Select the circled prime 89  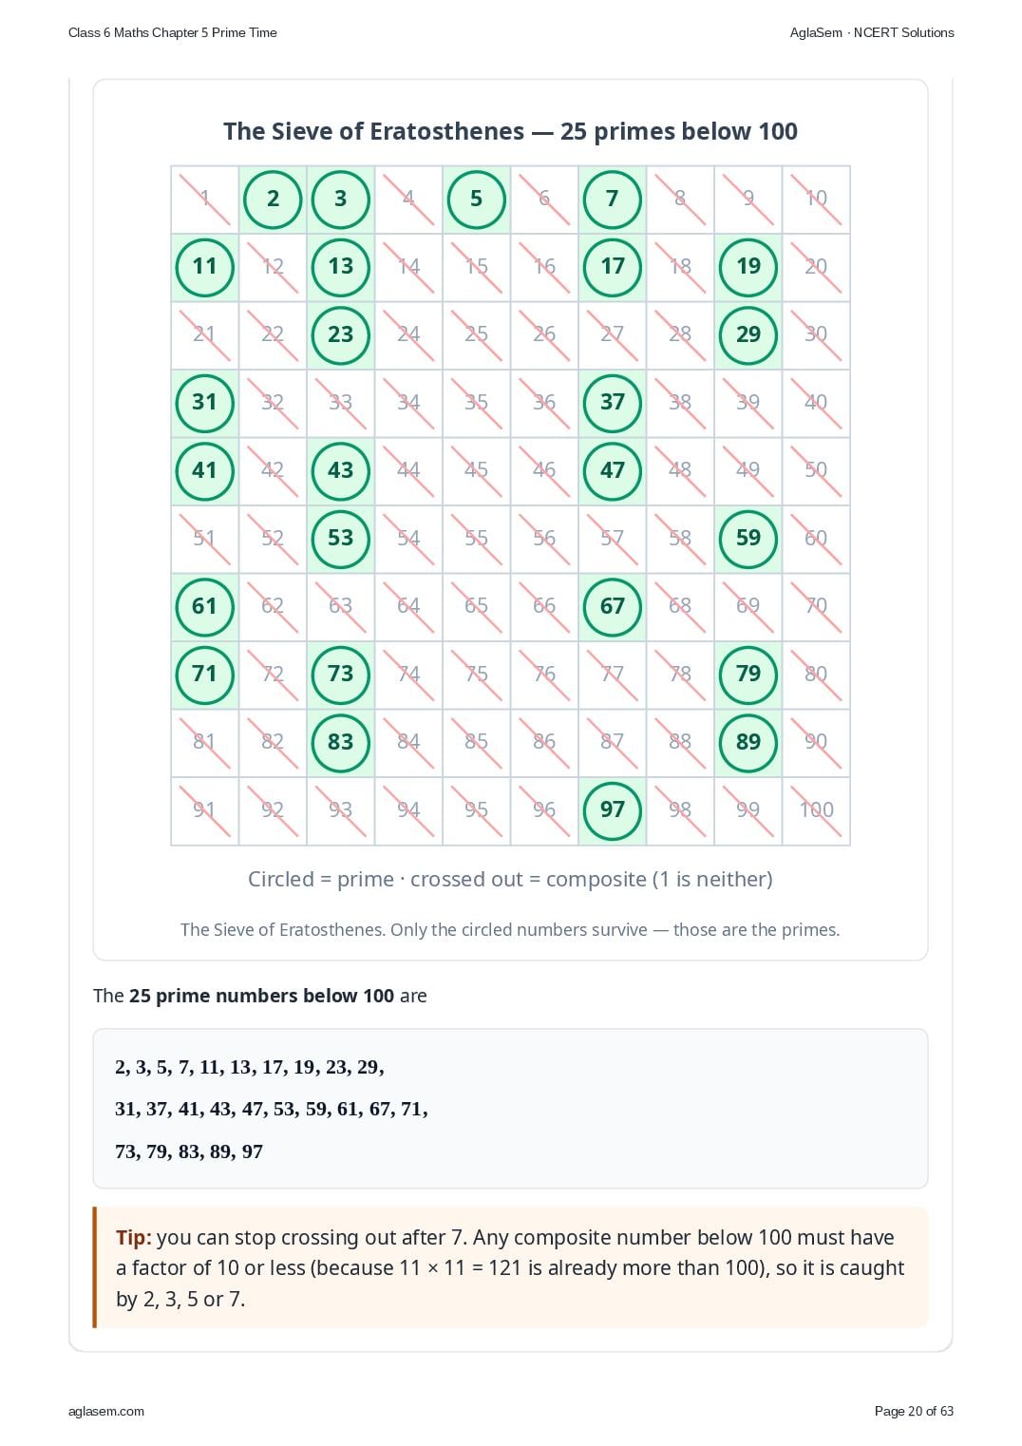click(748, 742)
